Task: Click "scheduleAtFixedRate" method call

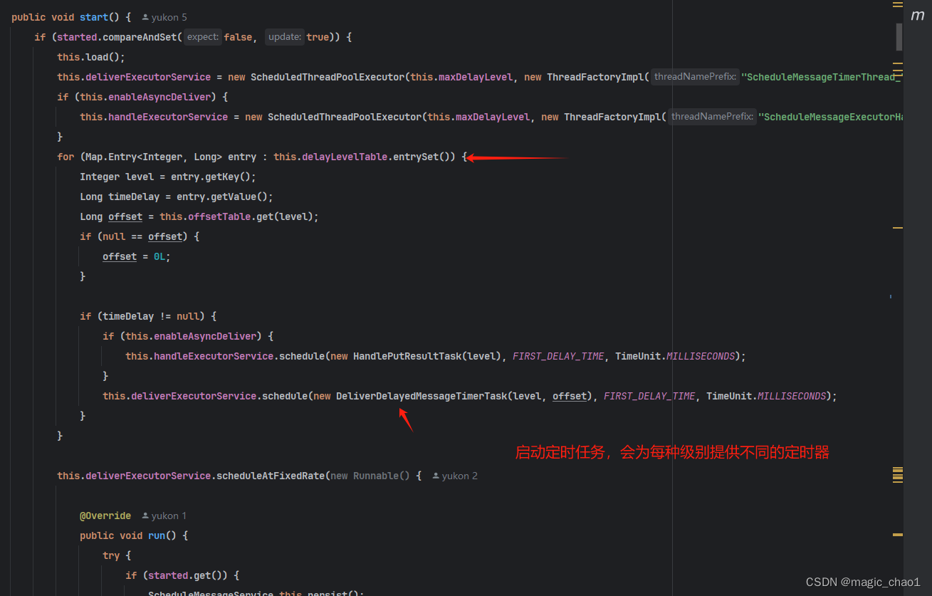Action: [271, 476]
